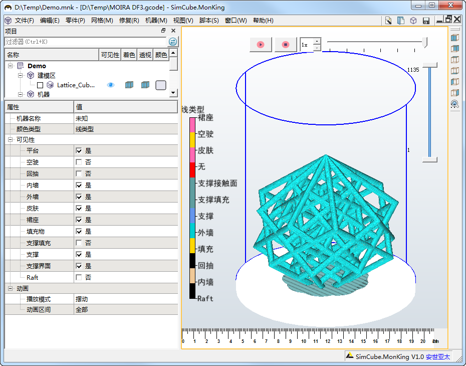Click the first cube view icon on right sidebar

click(454, 38)
